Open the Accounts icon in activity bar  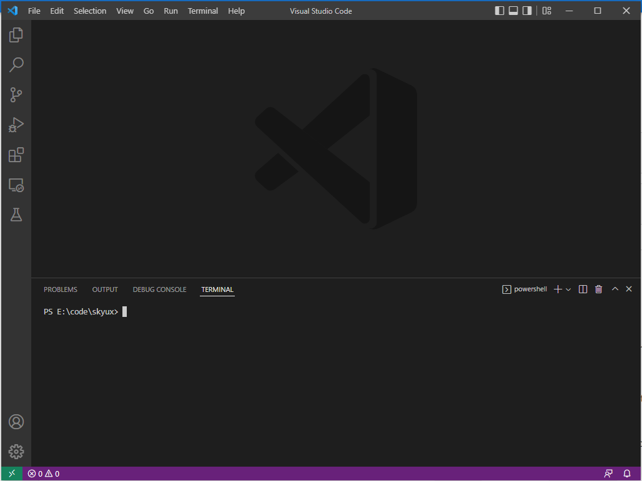16,422
